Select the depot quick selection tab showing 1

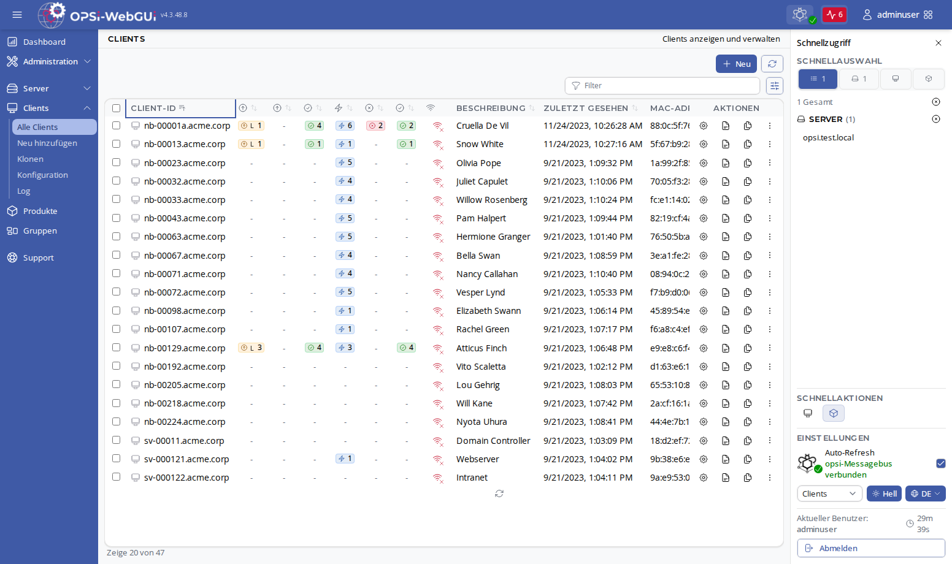pos(858,78)
